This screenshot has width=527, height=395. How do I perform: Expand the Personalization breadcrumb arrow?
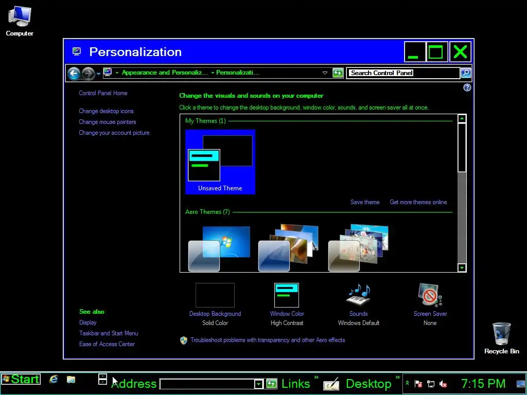point(213,73)
